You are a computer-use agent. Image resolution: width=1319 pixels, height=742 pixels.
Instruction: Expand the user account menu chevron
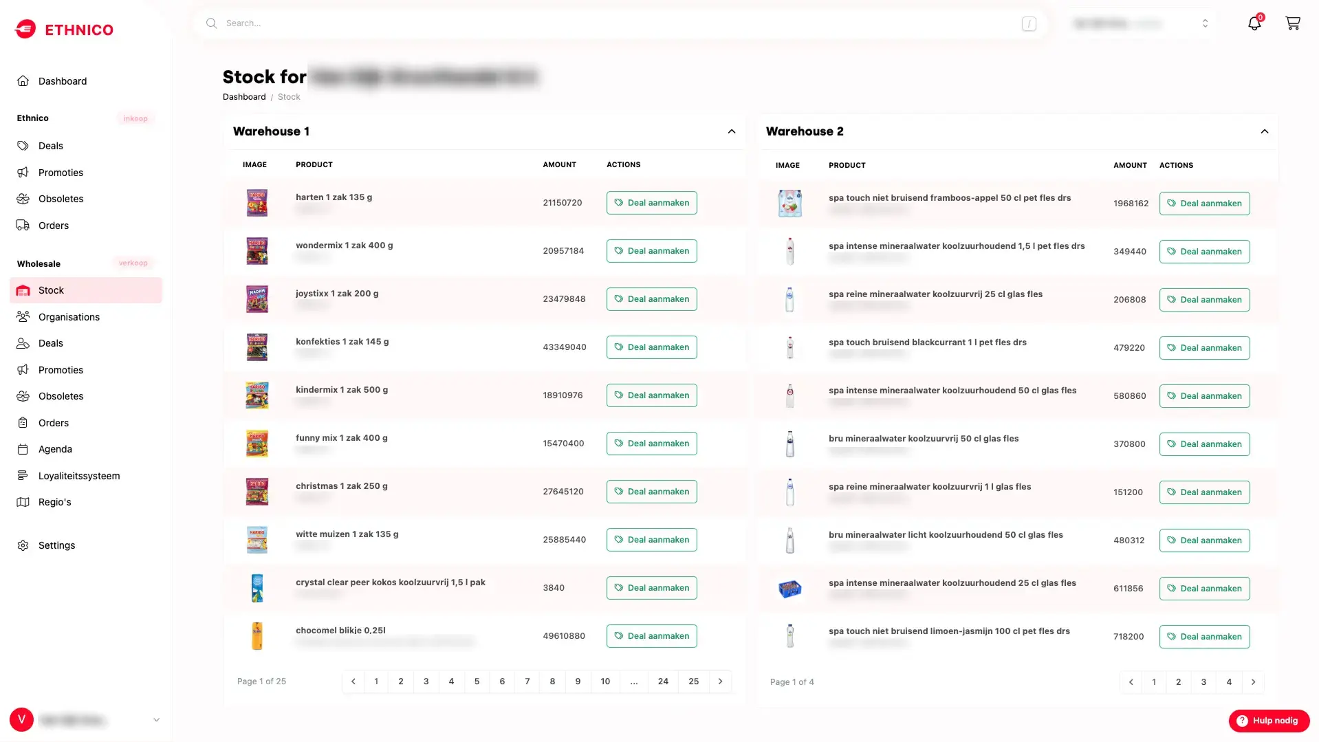pos(156,720)
